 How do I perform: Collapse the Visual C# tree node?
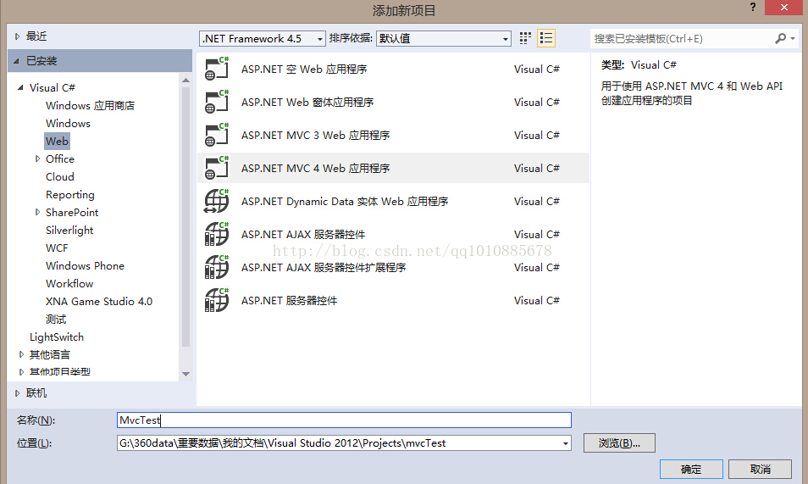pyautogui.click(x=20, y=87)
